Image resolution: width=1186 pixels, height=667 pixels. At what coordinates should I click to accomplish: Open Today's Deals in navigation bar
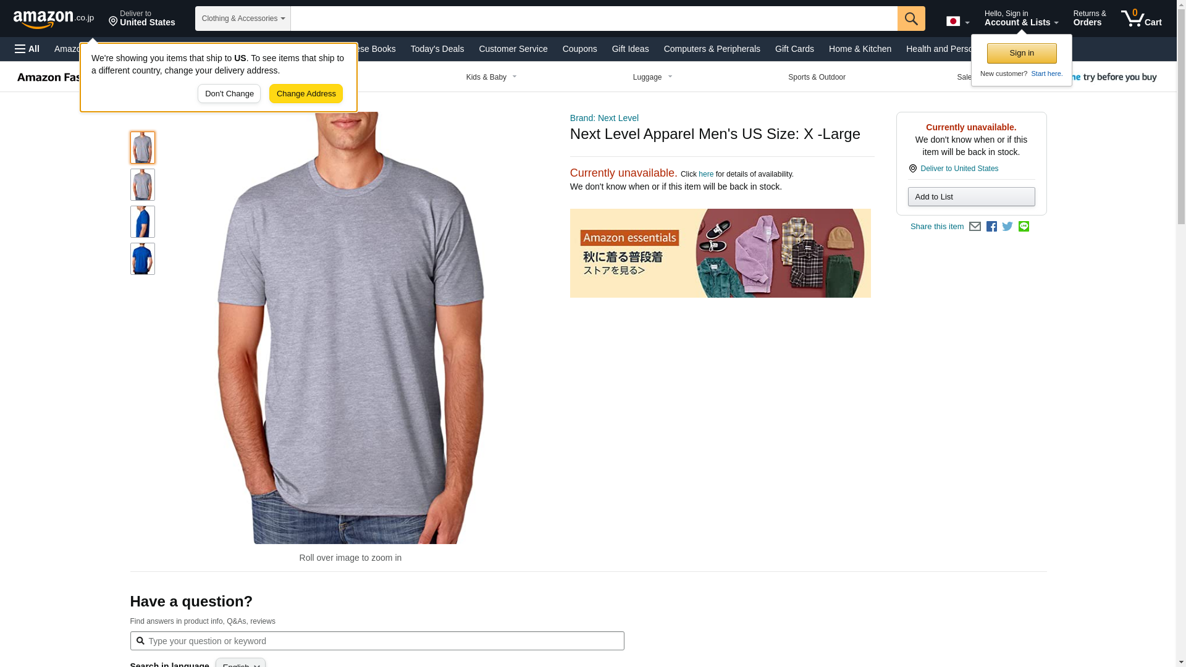437,49
